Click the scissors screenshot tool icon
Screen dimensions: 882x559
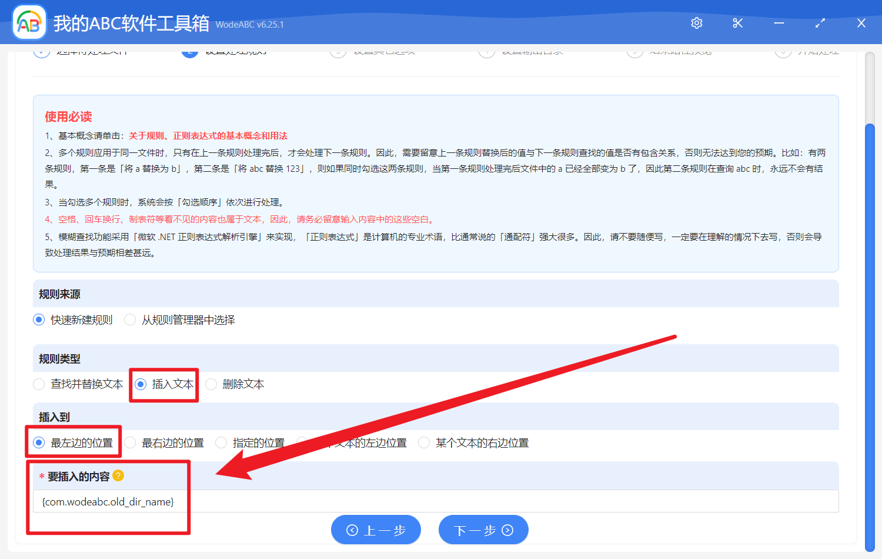coord(737,22)
